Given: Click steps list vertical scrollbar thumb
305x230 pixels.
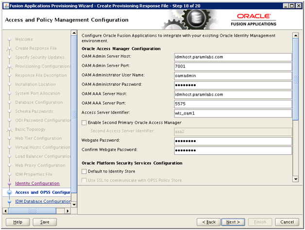Looking at the screenshot, I should point(74,115).
